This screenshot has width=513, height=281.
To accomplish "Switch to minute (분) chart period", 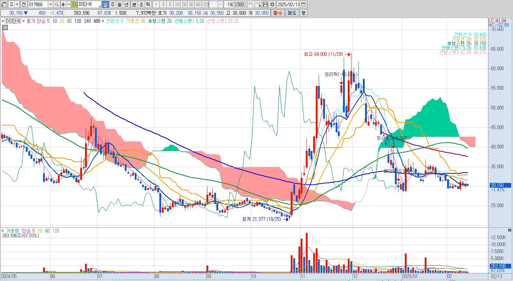I will (134, 4).
